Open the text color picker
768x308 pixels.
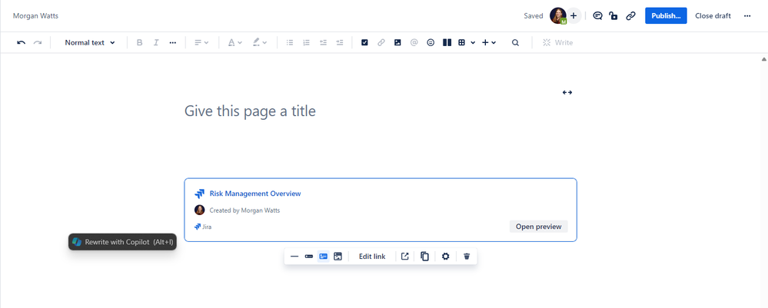(235, 42)
